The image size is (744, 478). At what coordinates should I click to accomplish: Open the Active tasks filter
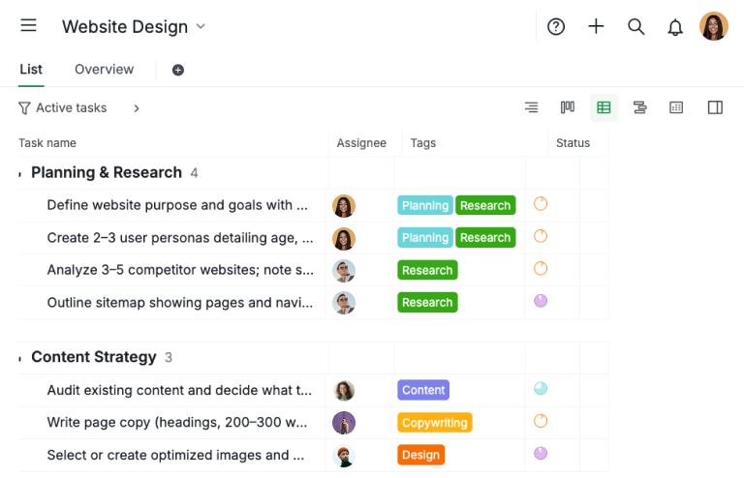click(63, 108)
